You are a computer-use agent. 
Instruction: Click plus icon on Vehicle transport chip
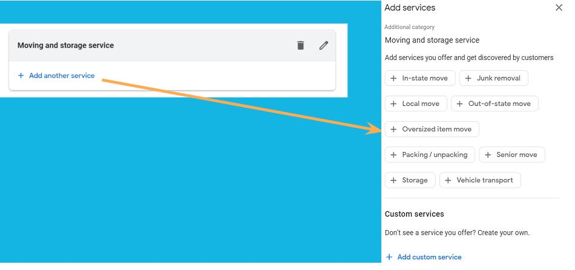(448, 180)
